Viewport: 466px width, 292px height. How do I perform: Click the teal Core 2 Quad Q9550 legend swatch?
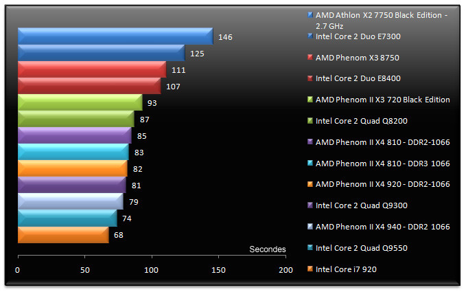(310, 247)
